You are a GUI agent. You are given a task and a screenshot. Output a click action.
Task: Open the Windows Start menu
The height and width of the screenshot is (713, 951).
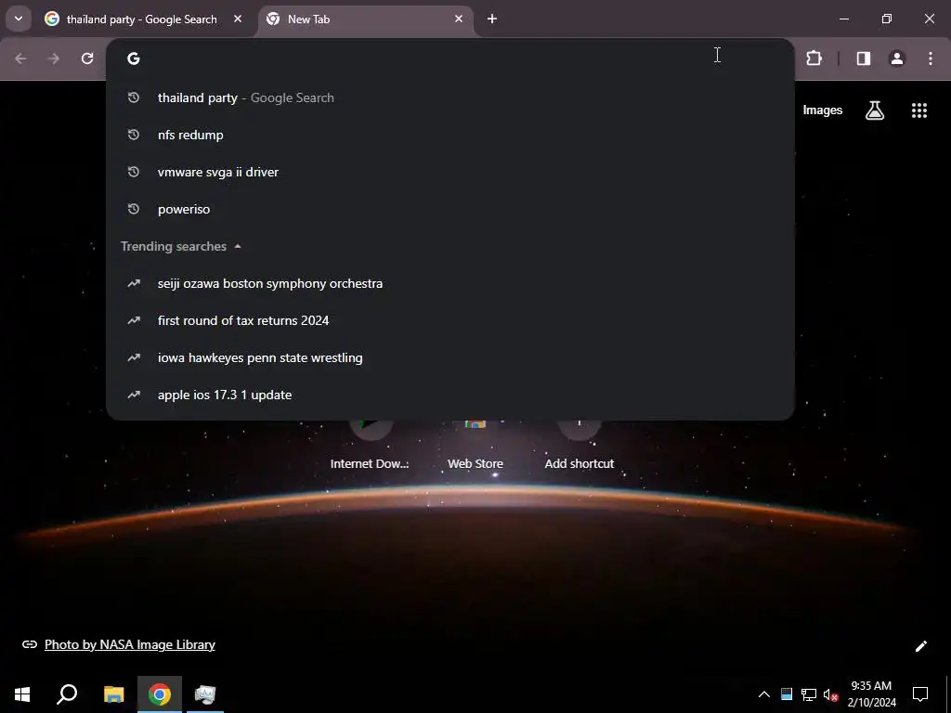coord(22,694)
